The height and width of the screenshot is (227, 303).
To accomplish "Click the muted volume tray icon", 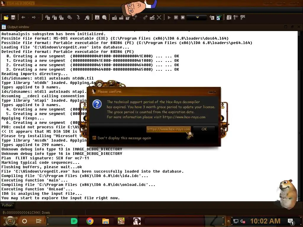I will tap(243, 221).
